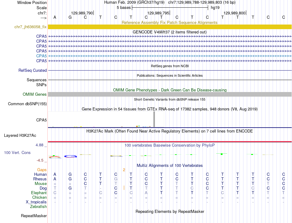292x223 pixels.
Task: Open Publications: Sequences in Scientific Articles title
Action: click(x=170, y=75)
